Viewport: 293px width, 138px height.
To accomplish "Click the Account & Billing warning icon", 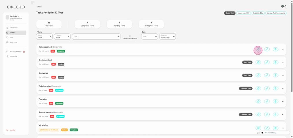I will point(24,52).
